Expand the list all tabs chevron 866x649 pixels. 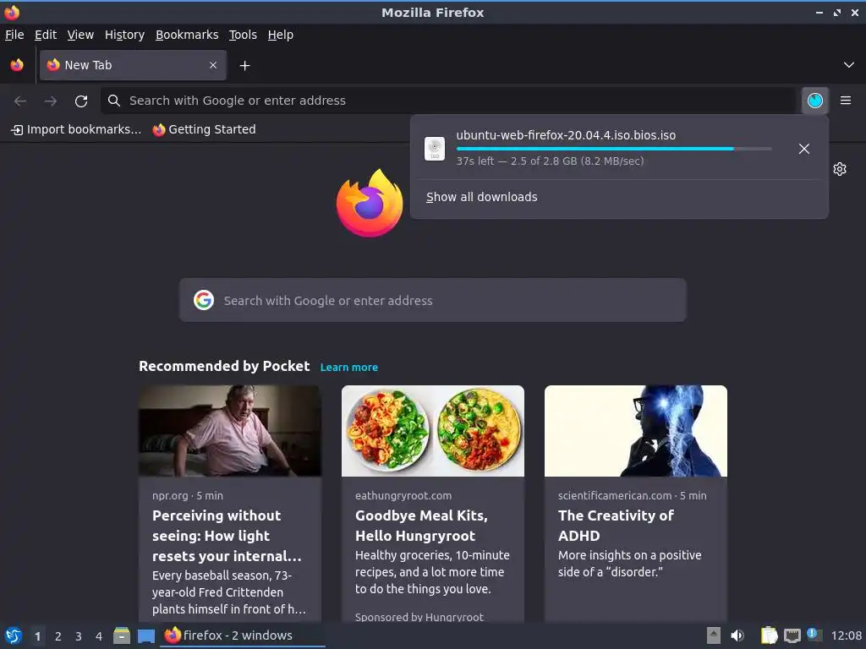pos(849,65)
